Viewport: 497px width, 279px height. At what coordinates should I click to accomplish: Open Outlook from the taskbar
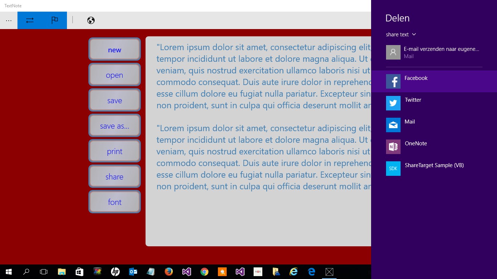(133, 272)
